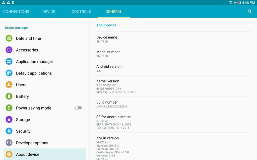This screenshot has height=160, width=257.
Task: Select the GENERAL tab
Action: 114,11
